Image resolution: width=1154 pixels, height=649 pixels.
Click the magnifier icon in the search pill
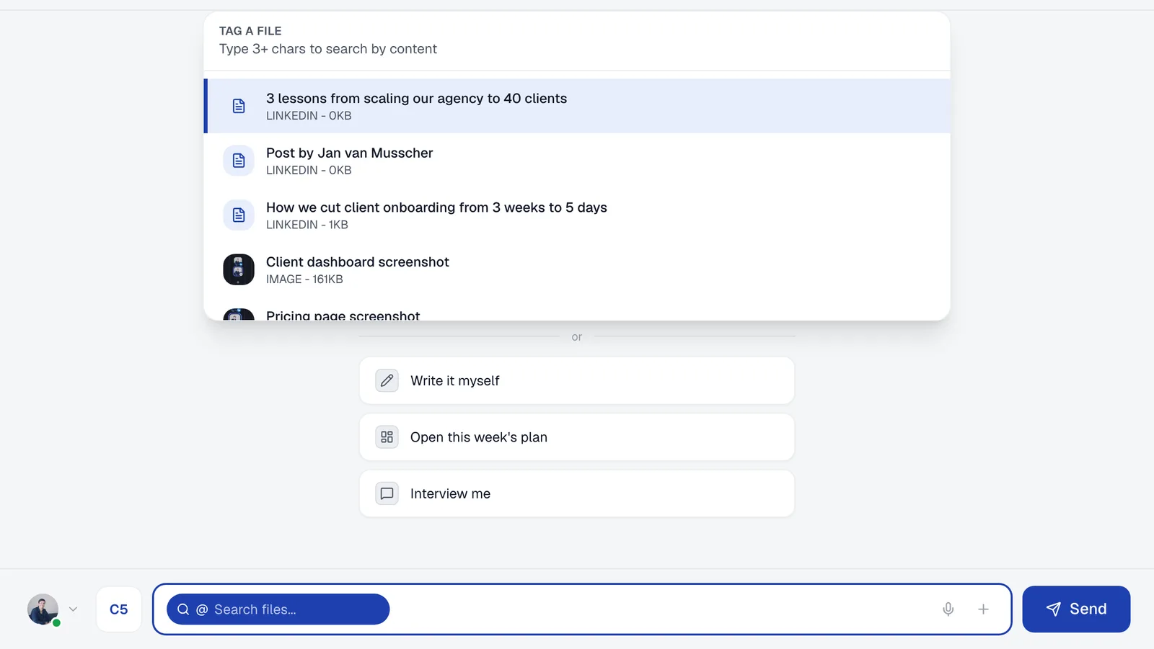click(x=183, y=609)
